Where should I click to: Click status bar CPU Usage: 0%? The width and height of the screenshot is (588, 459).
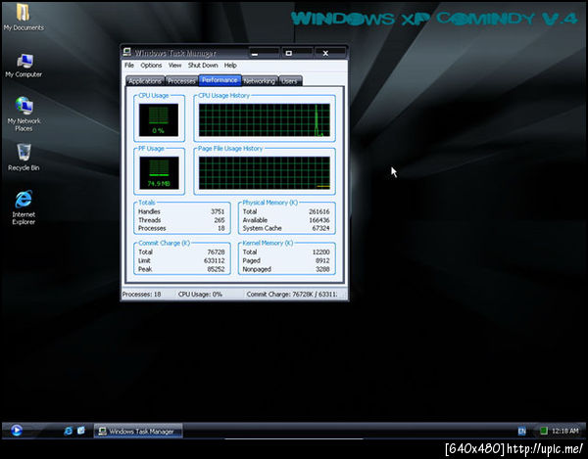coord(200,295)
